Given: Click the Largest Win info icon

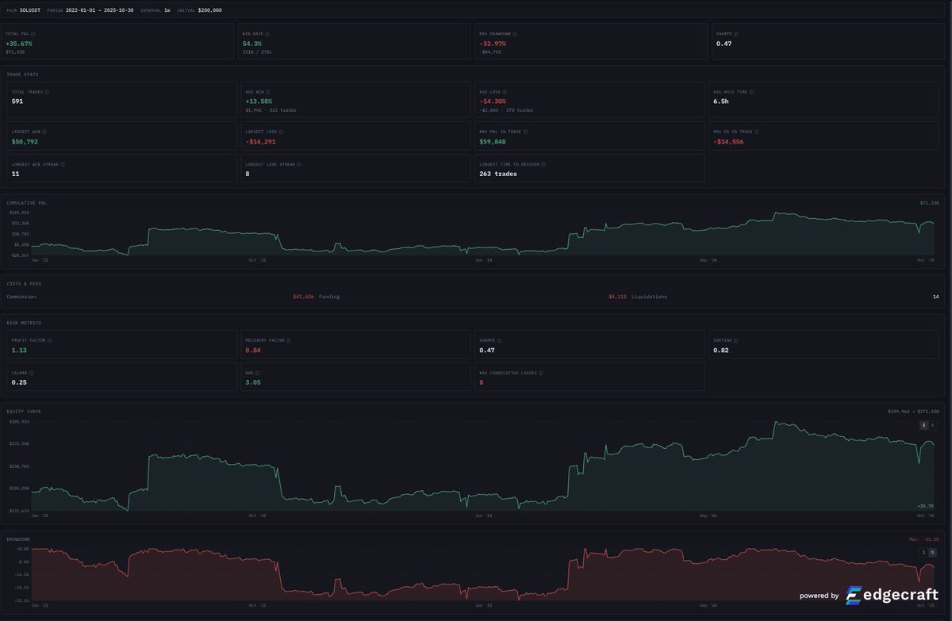Looking at the screenshot, I should pyautogui.click(x=44, y=131).
